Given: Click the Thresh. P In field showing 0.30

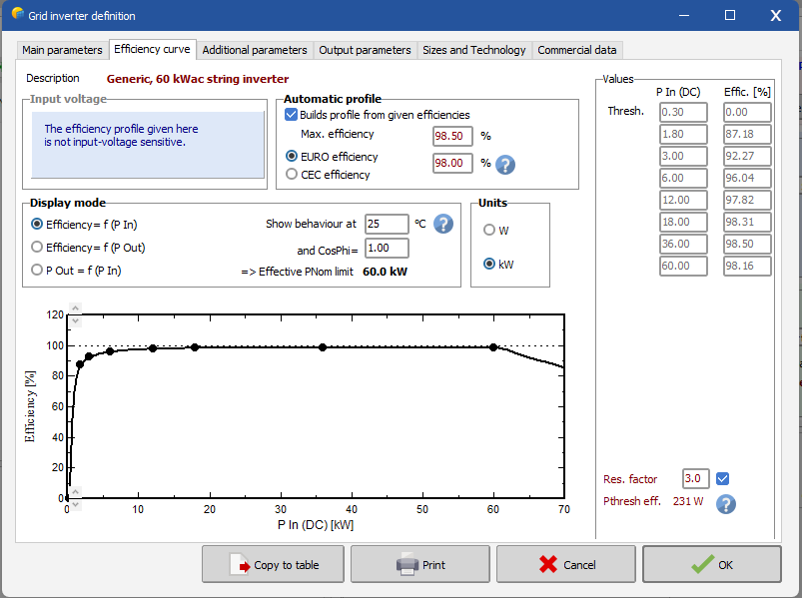Looking at the screenshot, I should (x=683, y=112).
